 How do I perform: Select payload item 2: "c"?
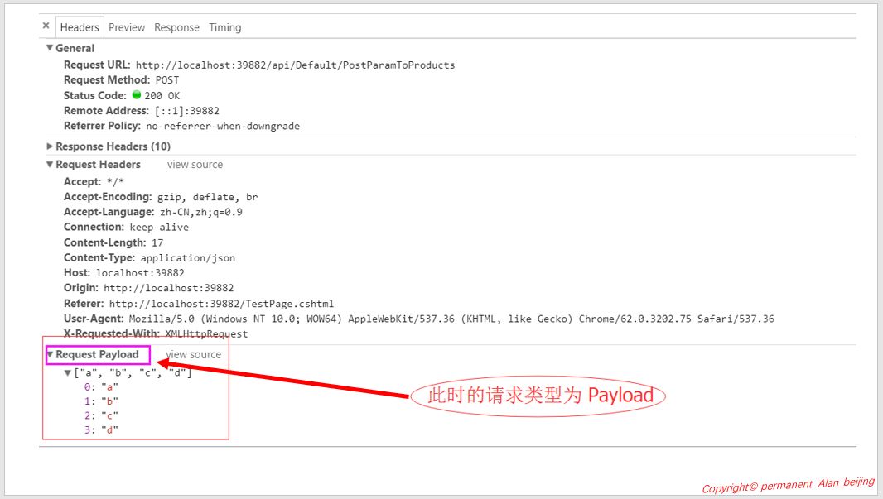click(x=101, y=415)
